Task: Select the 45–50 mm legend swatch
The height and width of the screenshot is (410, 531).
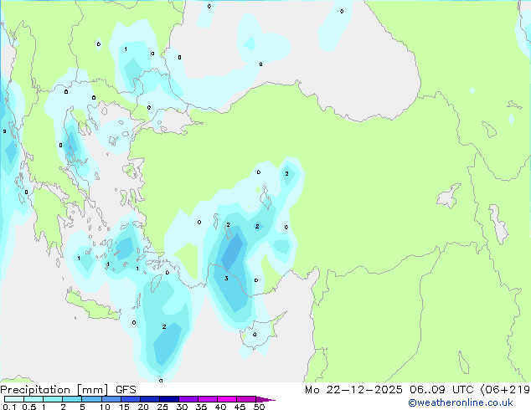Action: point(246,399)
